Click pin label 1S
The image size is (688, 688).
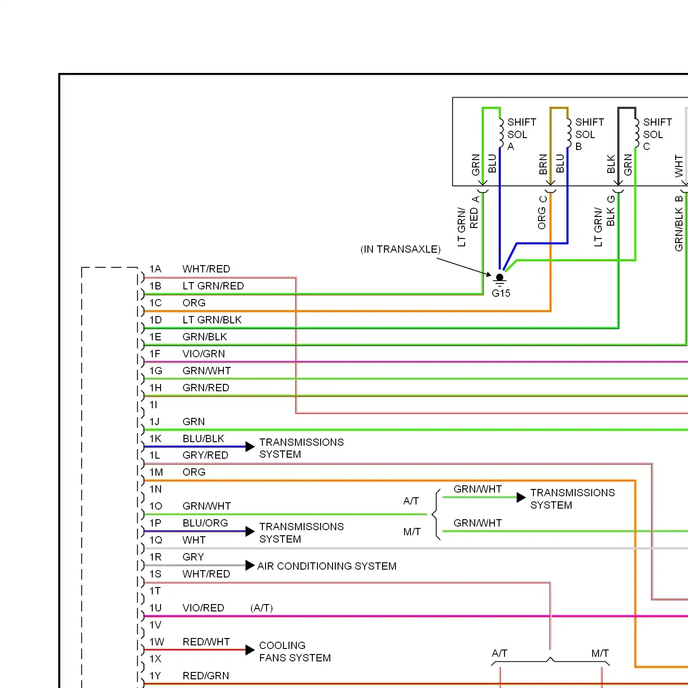(155, 574)
